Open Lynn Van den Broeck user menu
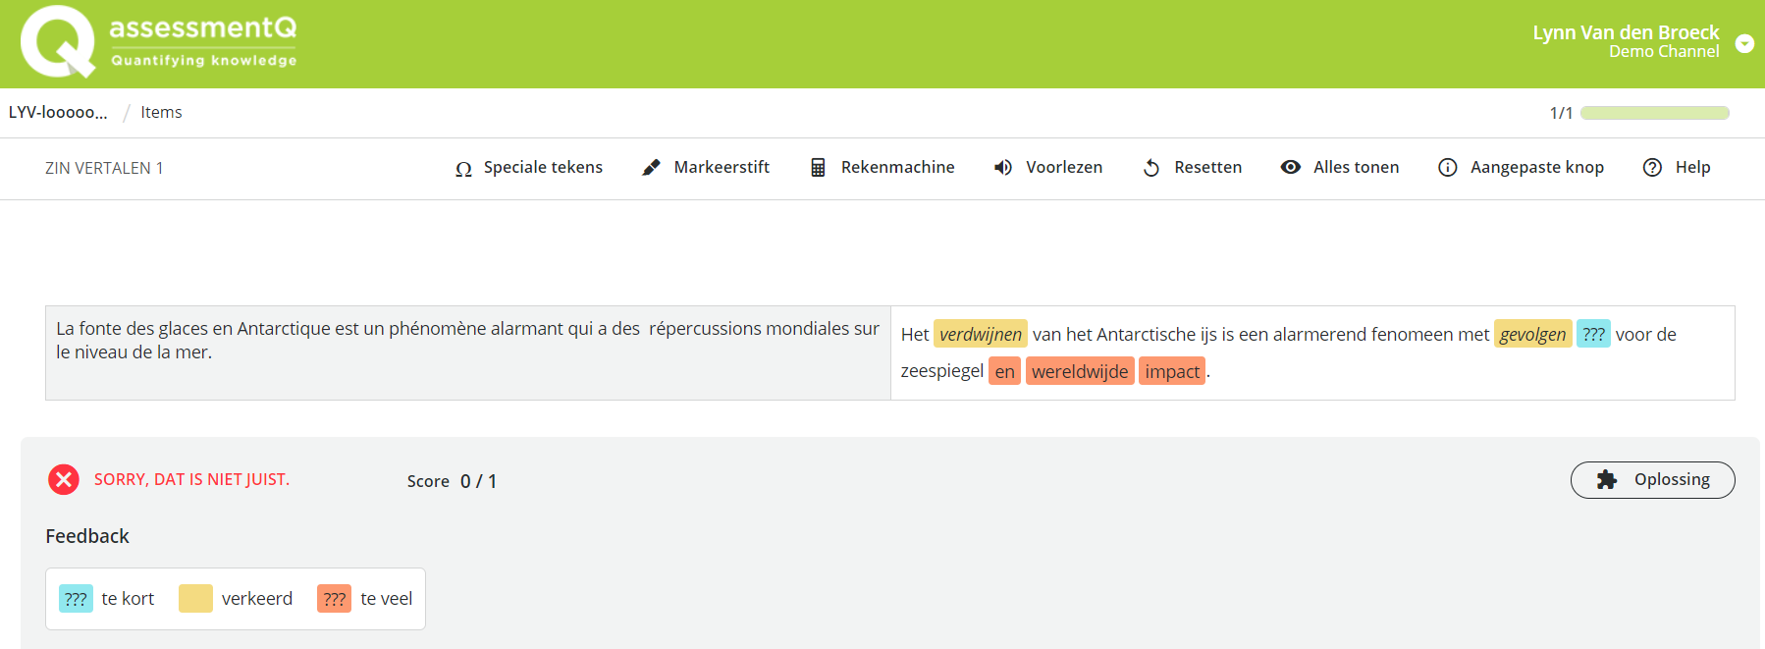 click(x=1626, y=41)
